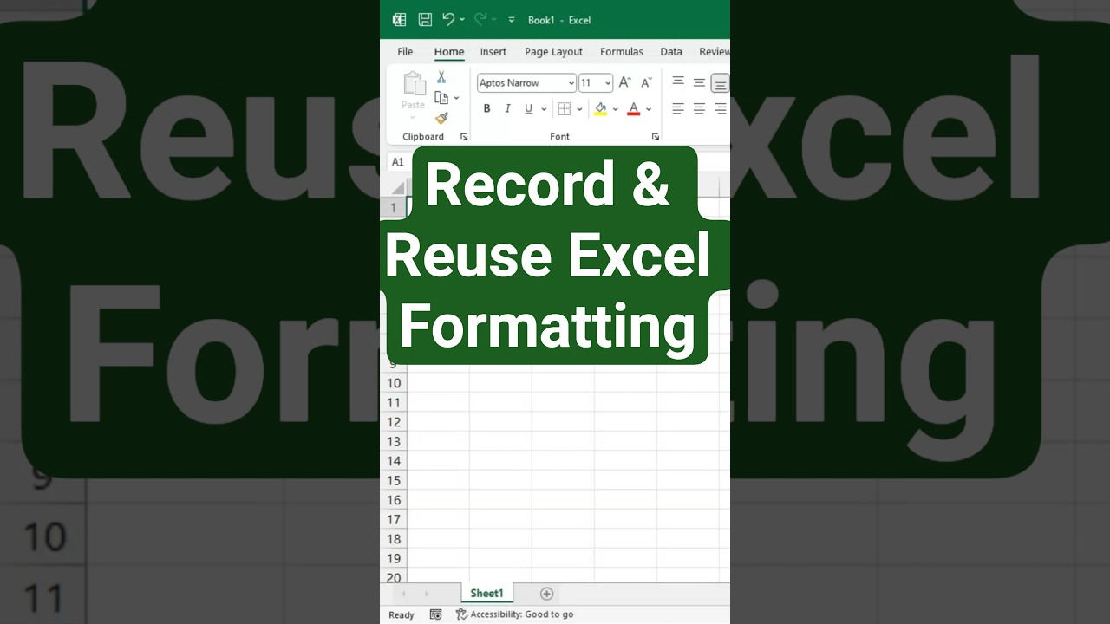The height and width of the screenshot is (624, 1110).
Task: Click the Increase Font Size icon
Action: click(x=624, y=83)
